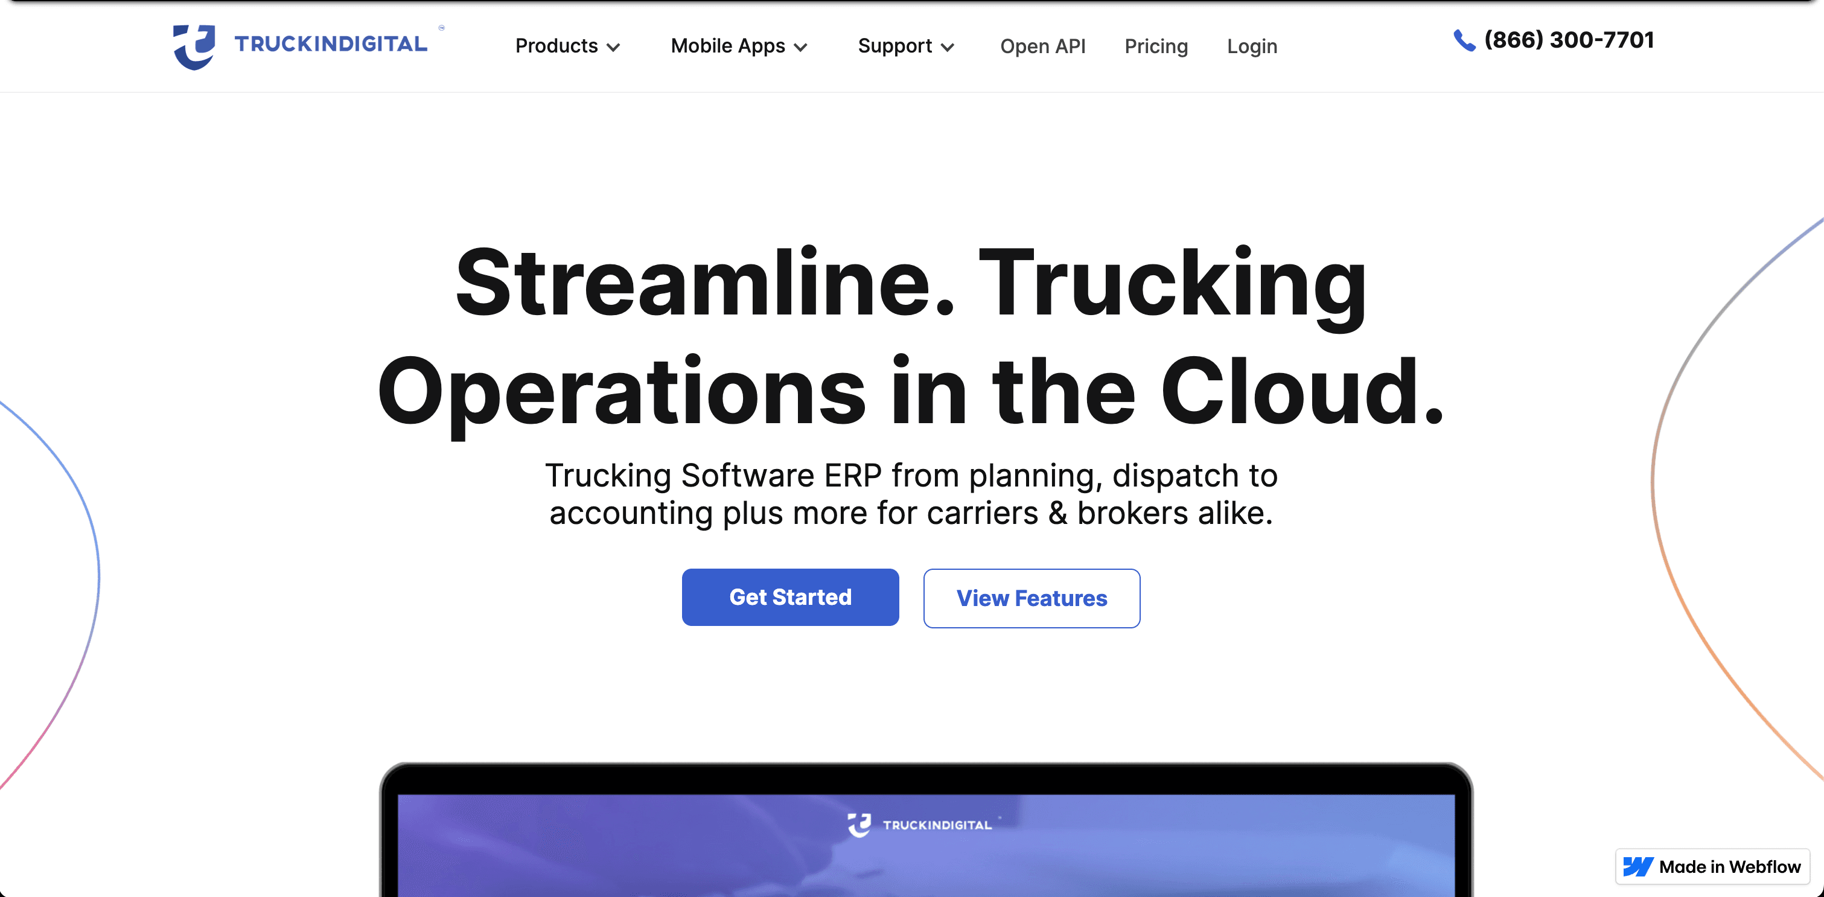Click the registered trademark symbol by the logo
This screenshot has width=1824, height=897.
tap(442, 28)
